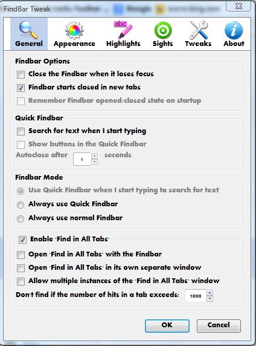
Task: Open the Sights green target icon
Action: pos(163,30)
